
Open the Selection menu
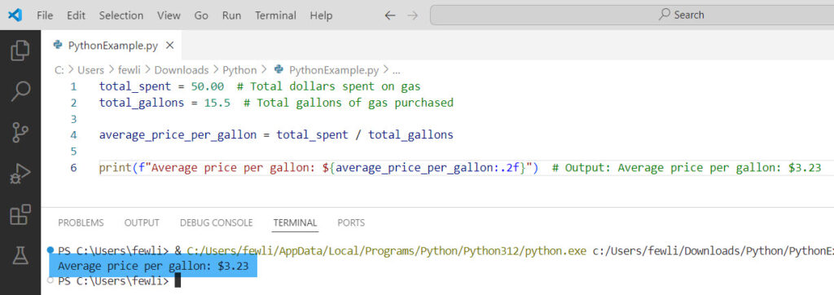[x=121, y=15]
